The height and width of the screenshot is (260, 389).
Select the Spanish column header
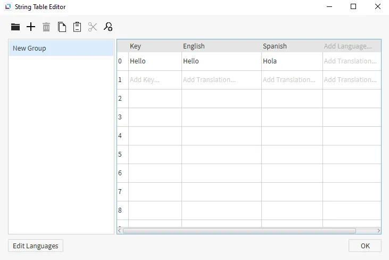pos(292,46)
